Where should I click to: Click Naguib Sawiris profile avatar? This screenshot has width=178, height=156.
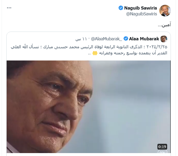[165, 11]
